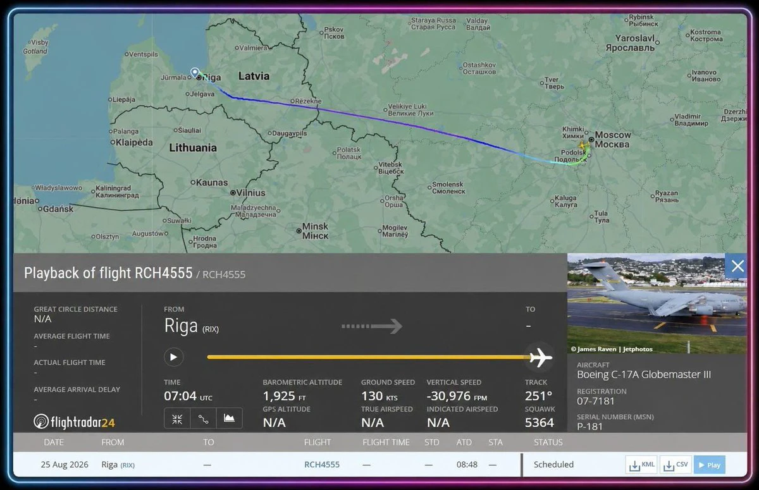Viewport: 759px width, 490px height.
Task: Click the Riga (RIX) origin heading
Action: (x=191, y=326)
